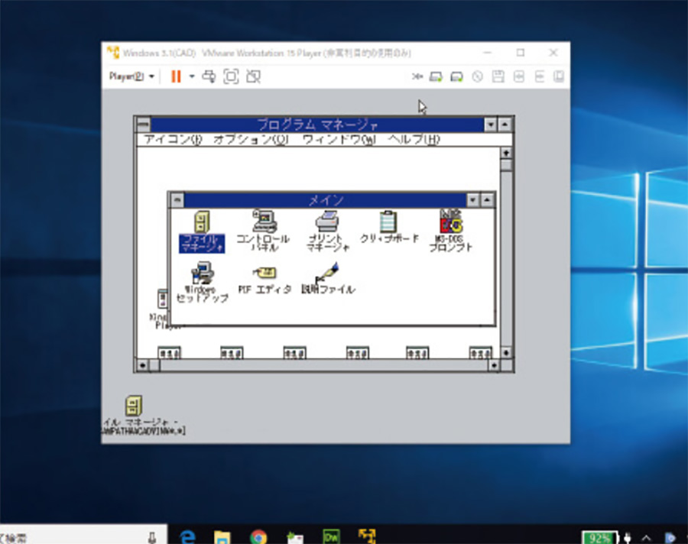The width and height of the screenshot is (688, 544).
Task: Toggle VMware full screen mode
Action: [231, 76]
